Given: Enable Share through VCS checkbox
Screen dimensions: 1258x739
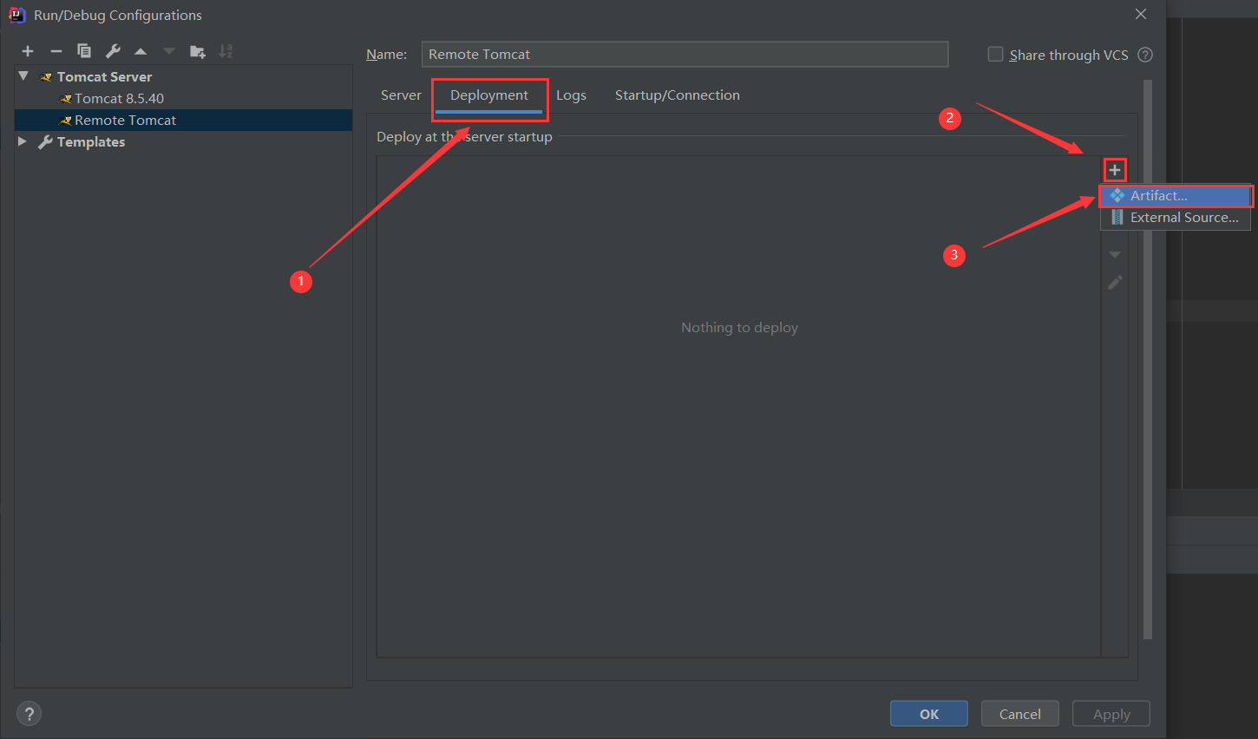Looking at the screenshot, I should click(x=995, y=54).
